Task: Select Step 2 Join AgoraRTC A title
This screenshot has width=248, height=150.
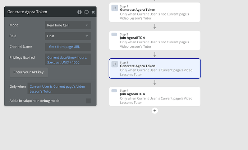Action: point(133,38)
